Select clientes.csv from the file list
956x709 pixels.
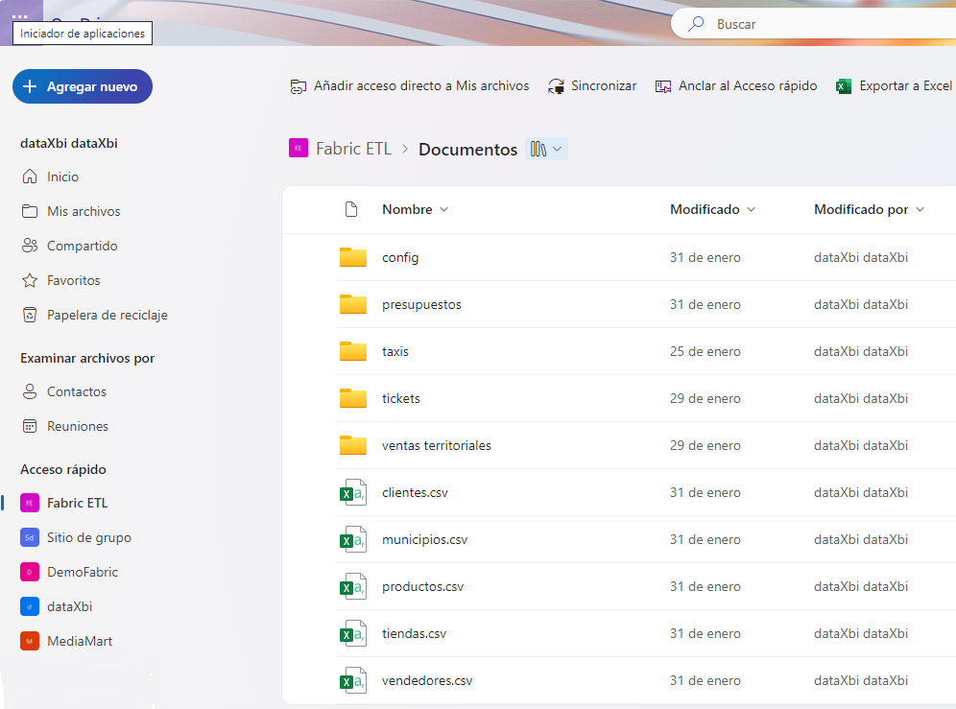pyautogui.click(x=415, y=492)
